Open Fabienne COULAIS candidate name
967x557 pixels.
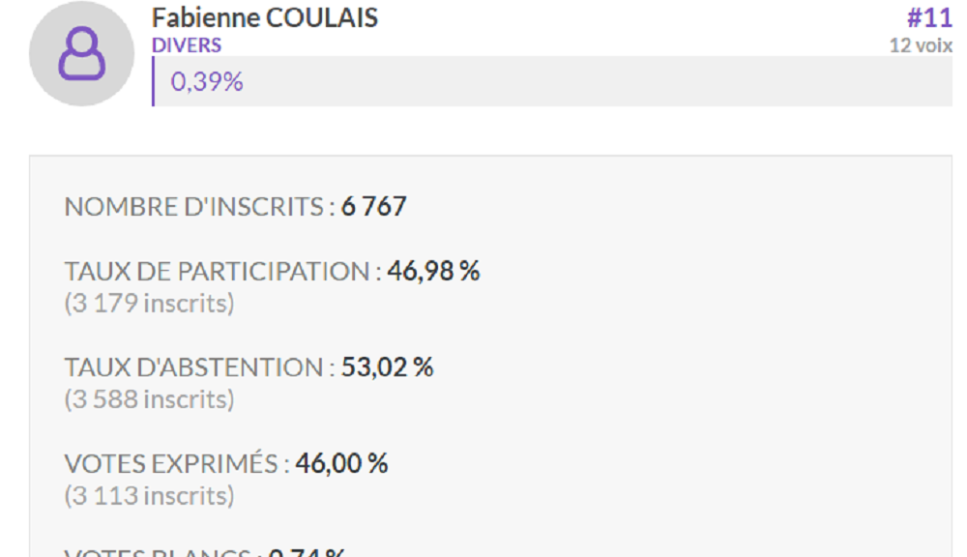(x=265, y=17)
